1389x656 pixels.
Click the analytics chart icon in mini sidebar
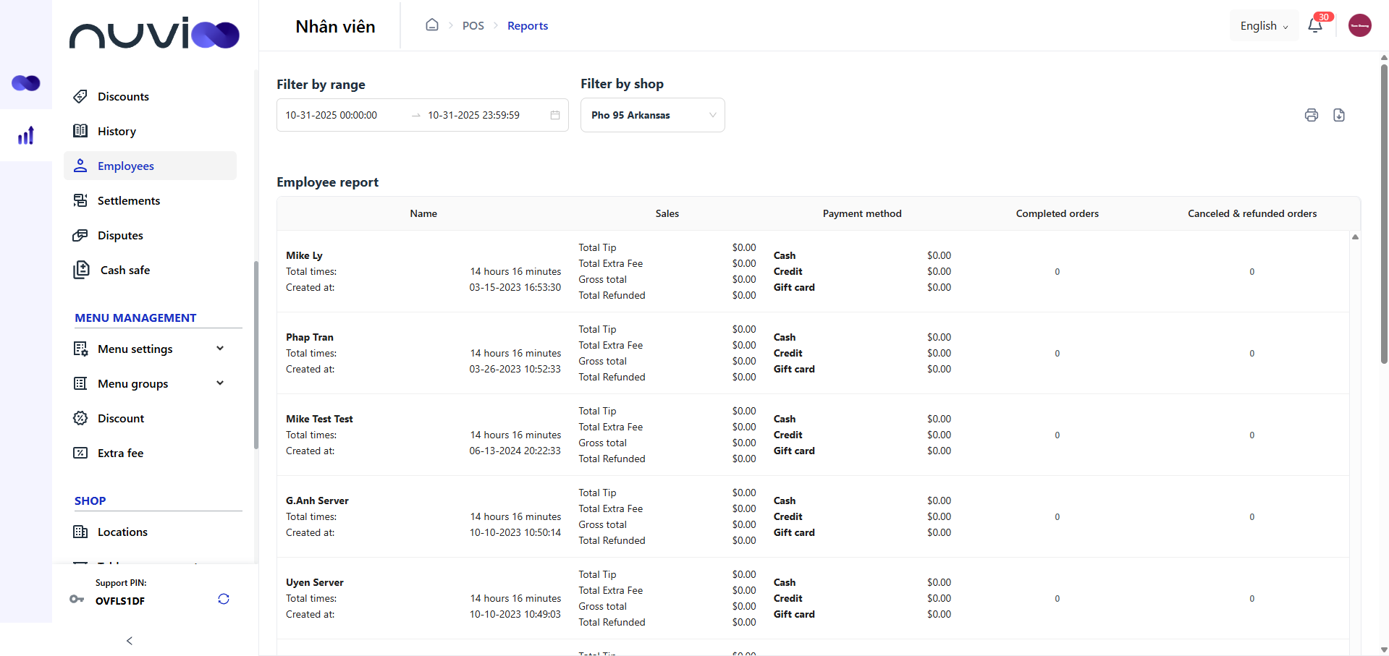[x=26, y=135]
